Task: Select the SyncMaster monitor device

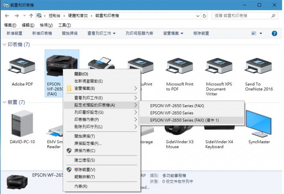Action: point(259,124)
